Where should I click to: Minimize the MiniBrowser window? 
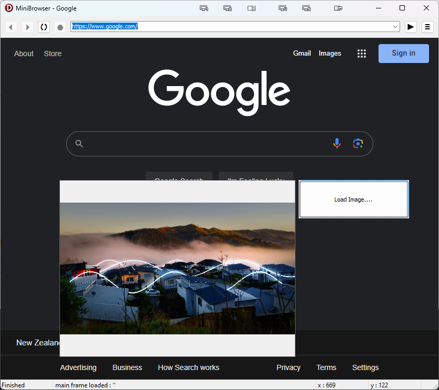coord(378,8)
